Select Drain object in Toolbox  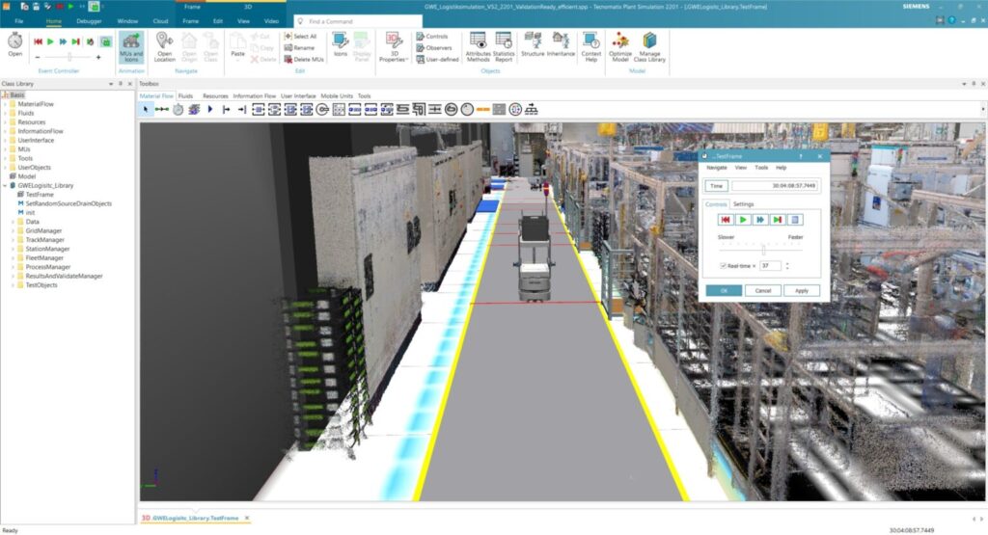click(x=242, y=110)
